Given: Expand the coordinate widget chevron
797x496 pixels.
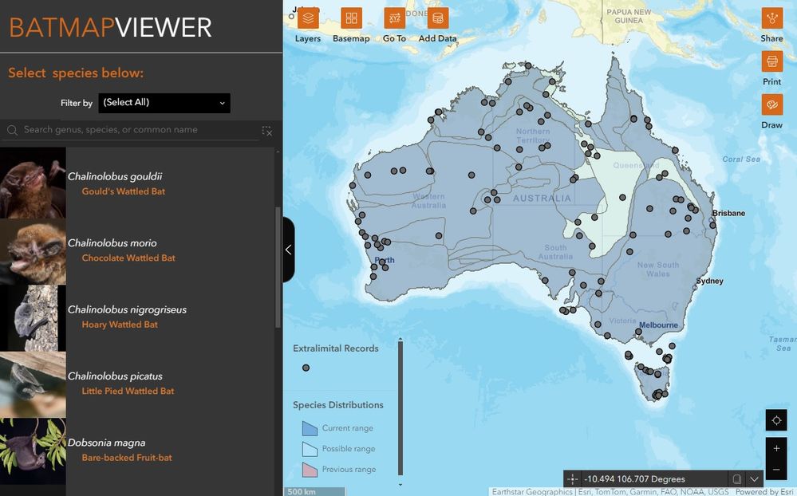Looking at the screenshot, I should tap(754, 478).
